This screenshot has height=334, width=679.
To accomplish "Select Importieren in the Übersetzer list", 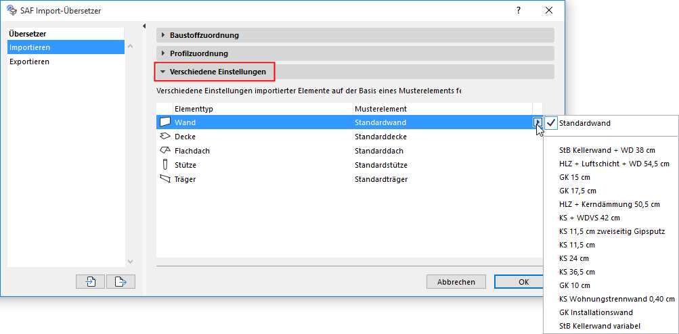I will 66,47.
